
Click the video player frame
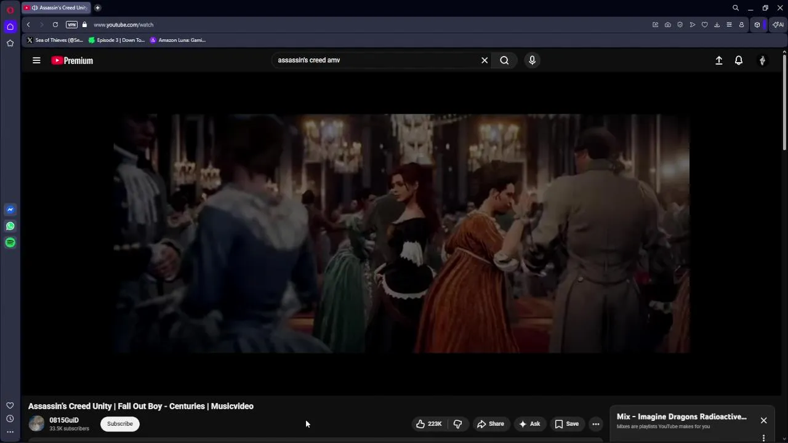point(401,234)
